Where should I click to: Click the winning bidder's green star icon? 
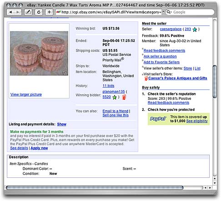pos(115,97)
